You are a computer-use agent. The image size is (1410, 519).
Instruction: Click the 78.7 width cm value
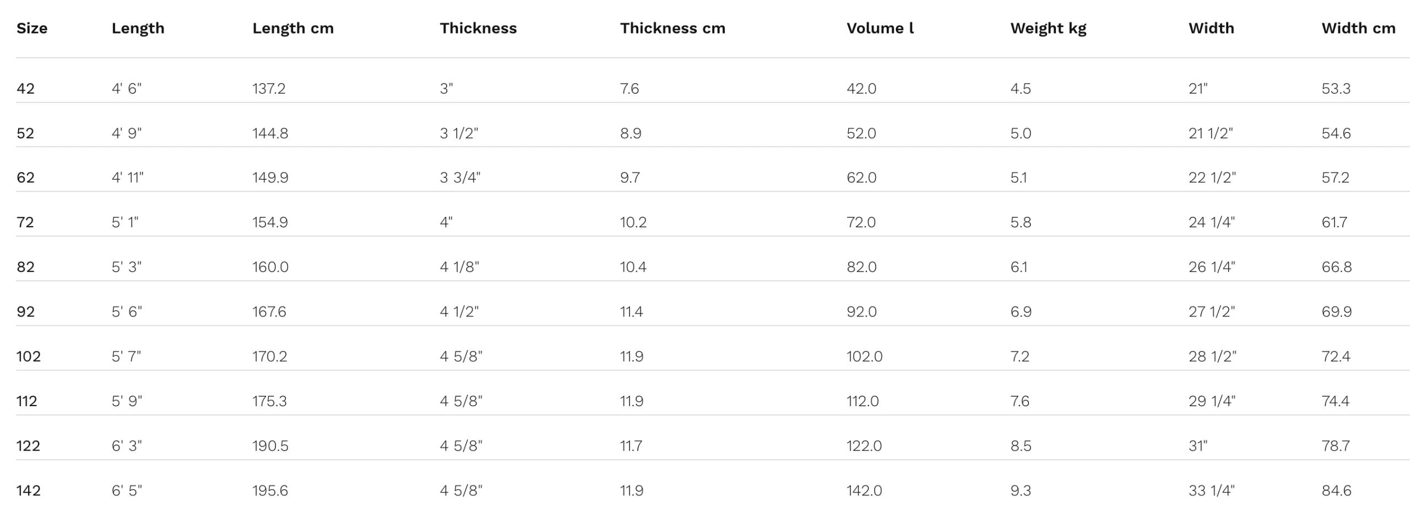point(1336,446)
